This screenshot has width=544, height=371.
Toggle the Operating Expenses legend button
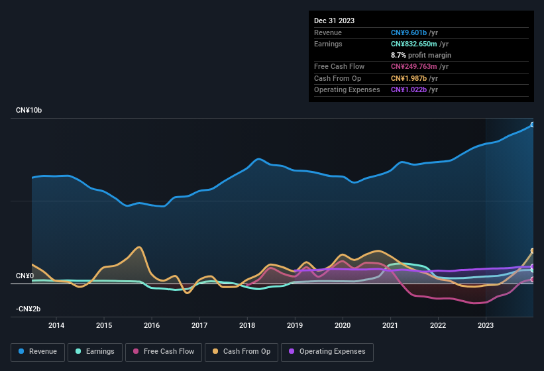[x=327, y=352]
